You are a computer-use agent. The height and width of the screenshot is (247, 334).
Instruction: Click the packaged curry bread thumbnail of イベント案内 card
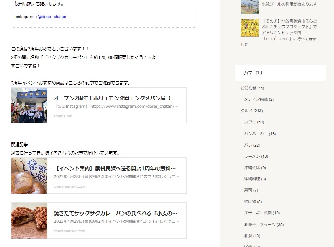29,176
